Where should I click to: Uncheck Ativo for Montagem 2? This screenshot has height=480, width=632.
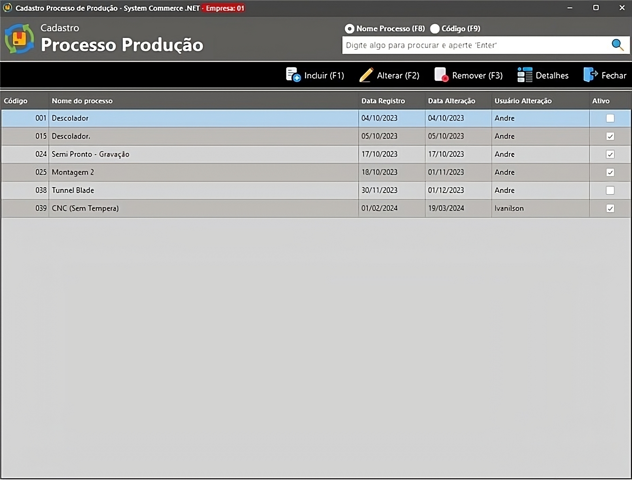coord(610,172)
